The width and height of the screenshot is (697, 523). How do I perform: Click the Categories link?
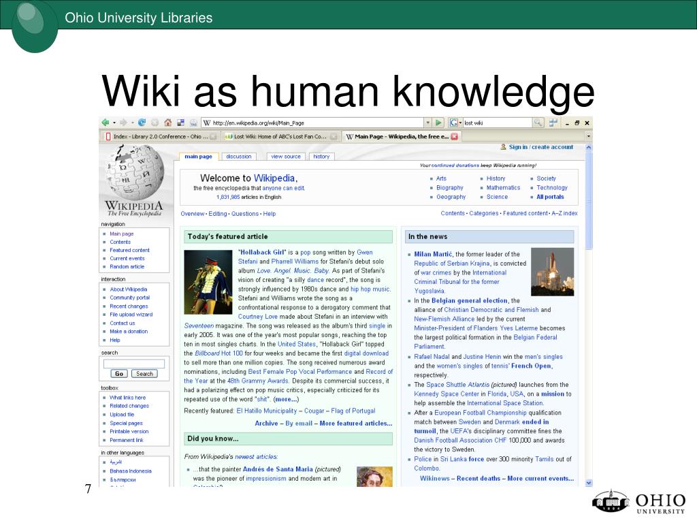click(484, 213)
